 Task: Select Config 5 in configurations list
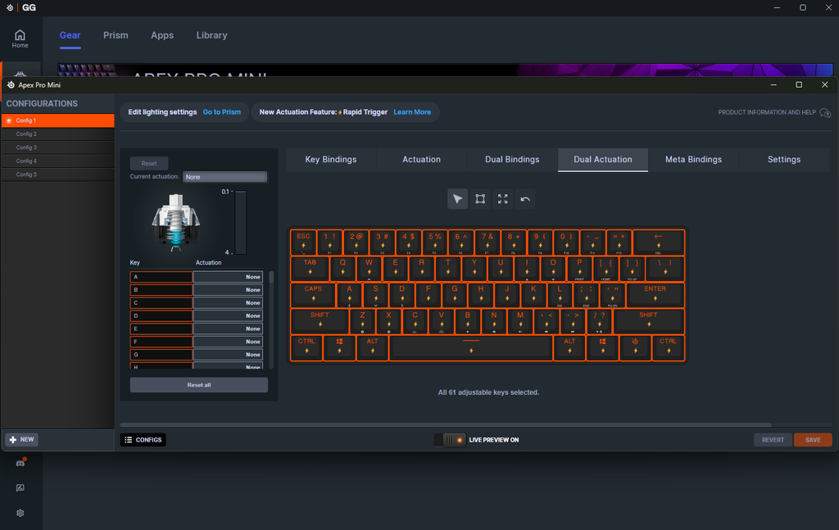58,174
